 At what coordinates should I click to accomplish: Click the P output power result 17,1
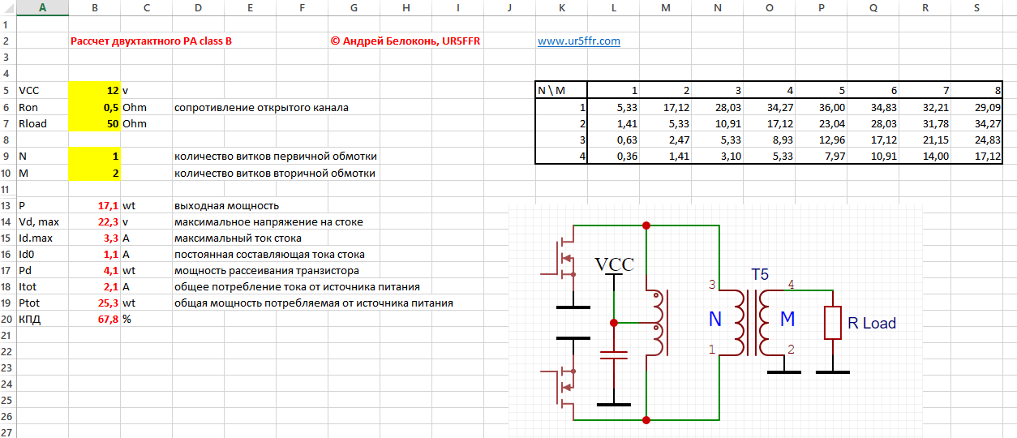[95, 205]
